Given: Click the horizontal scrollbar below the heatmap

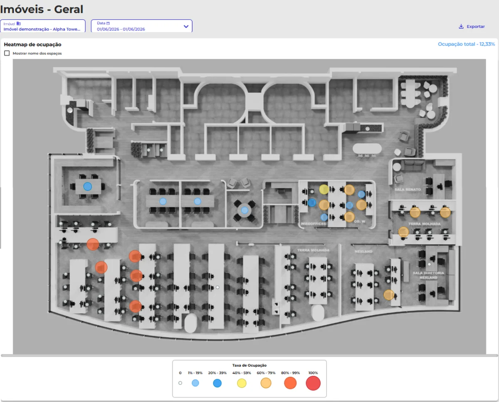Looking at the screenshot, I should pos(249,356).
